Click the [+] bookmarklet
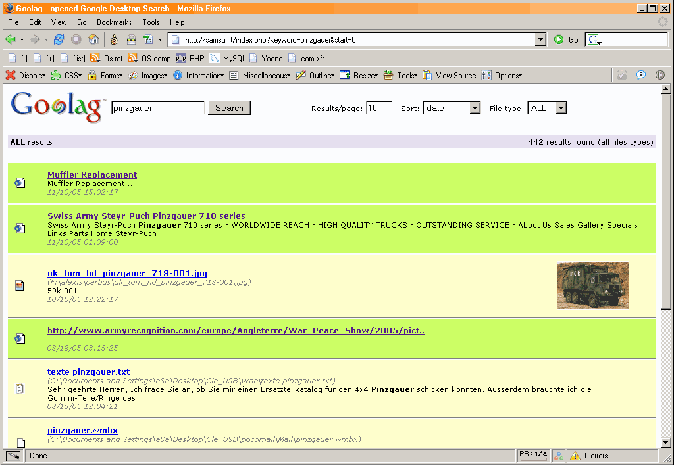Viewport: 674px width, 465px height. 44,58
